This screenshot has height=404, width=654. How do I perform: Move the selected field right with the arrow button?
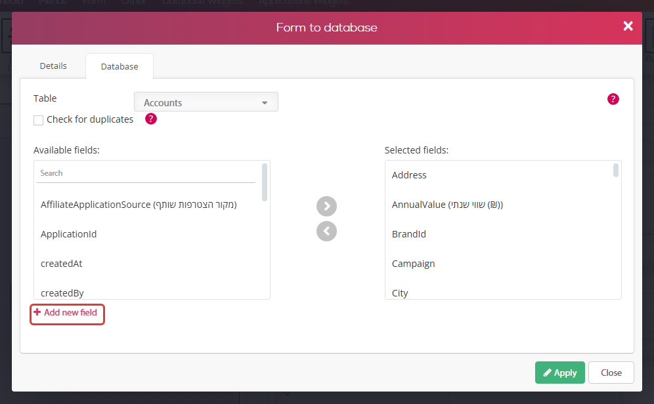point(326,206)
